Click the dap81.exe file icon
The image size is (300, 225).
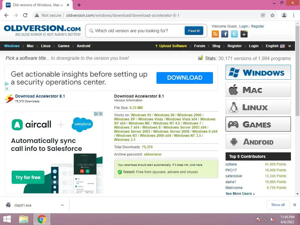coord(8,205)
